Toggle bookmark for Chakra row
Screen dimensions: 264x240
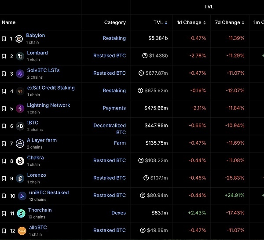[4, 161]
